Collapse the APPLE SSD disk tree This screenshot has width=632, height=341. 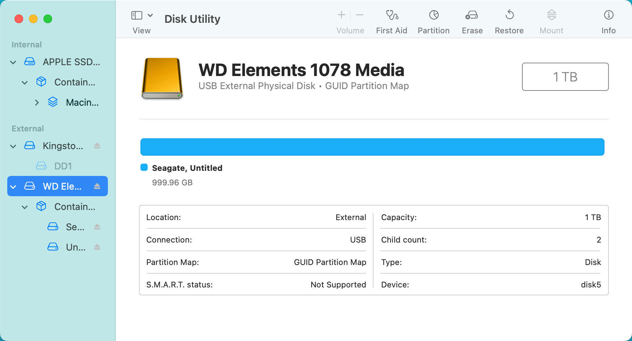coord(13,62)
